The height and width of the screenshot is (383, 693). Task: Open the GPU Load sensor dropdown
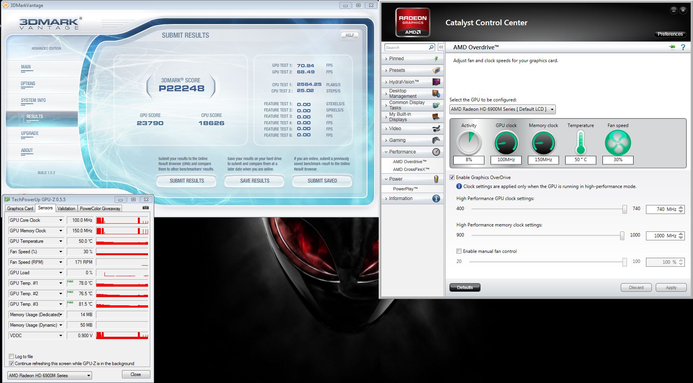[61, 273]
